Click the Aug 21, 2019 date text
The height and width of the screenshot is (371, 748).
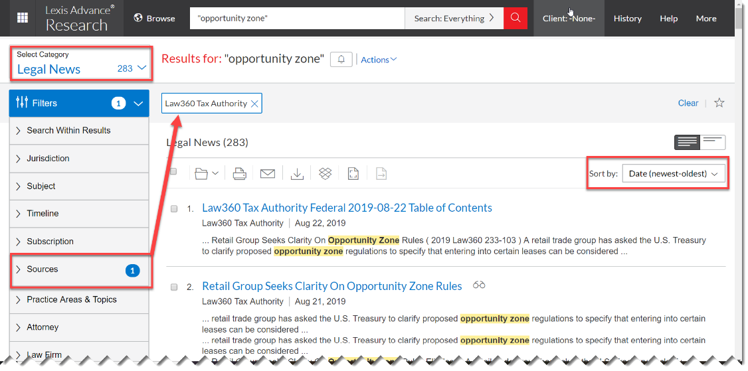(x=320, y=301)
